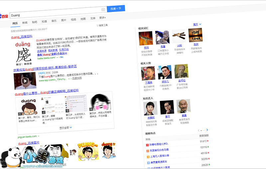This screenshot has width=266, height=169.
Task: Click step 4 blushing face thumbnail
Action: (100, 102)
